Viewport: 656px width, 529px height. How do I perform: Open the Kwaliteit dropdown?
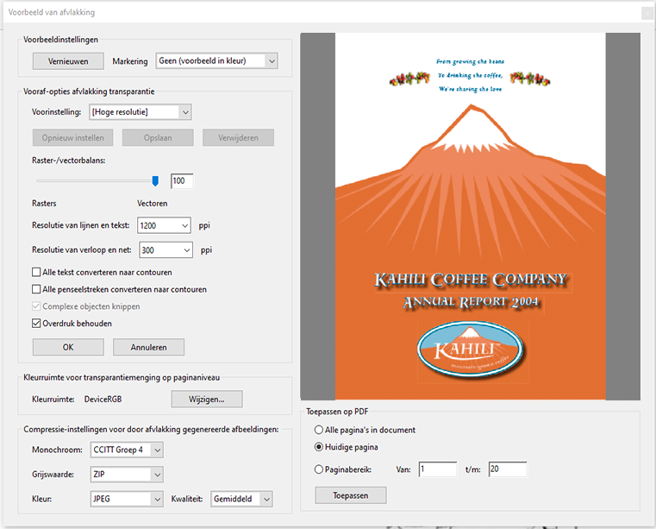tap(241, 499)
